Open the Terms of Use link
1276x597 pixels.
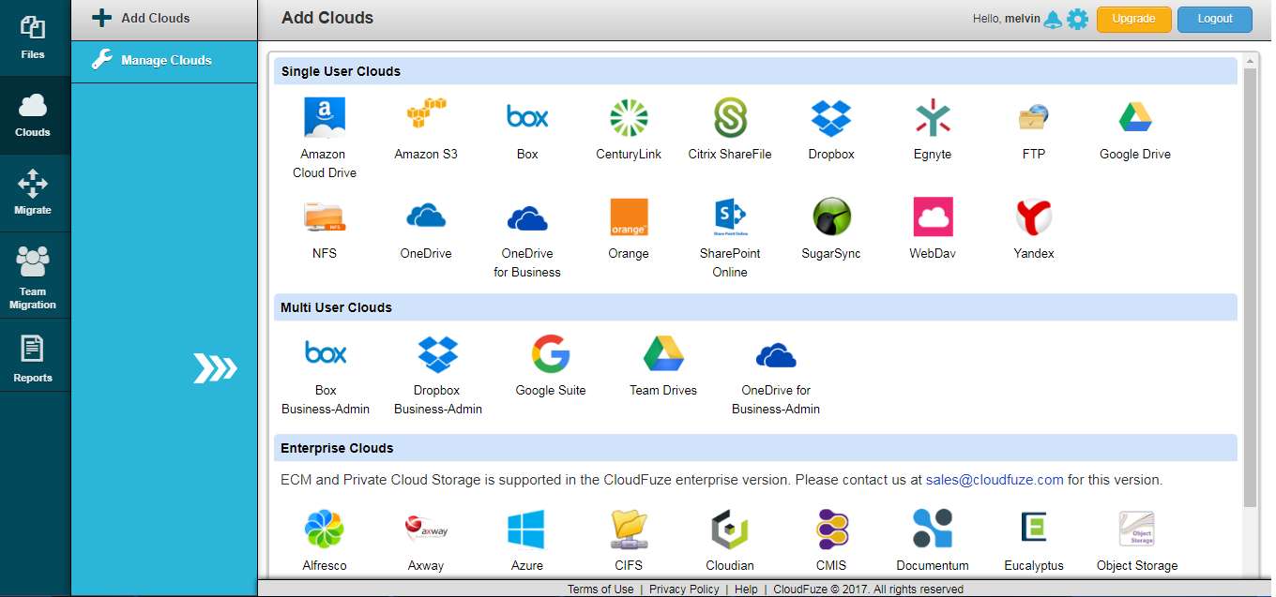pyautogui.click(x=600, y=590)
